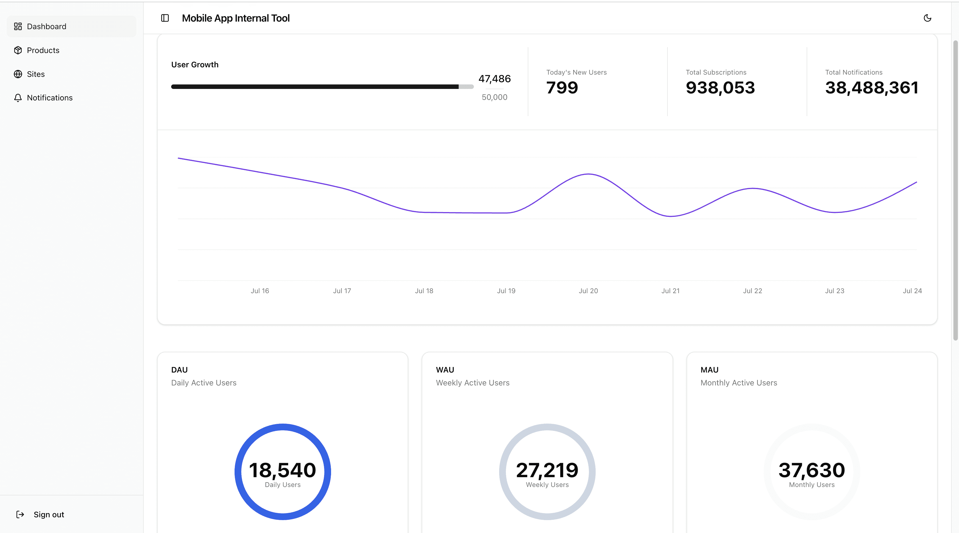Toggle dark mode with moon icon
Viewport: 959px width, 533px height.
pyautogui.click(x=927, y=18)
